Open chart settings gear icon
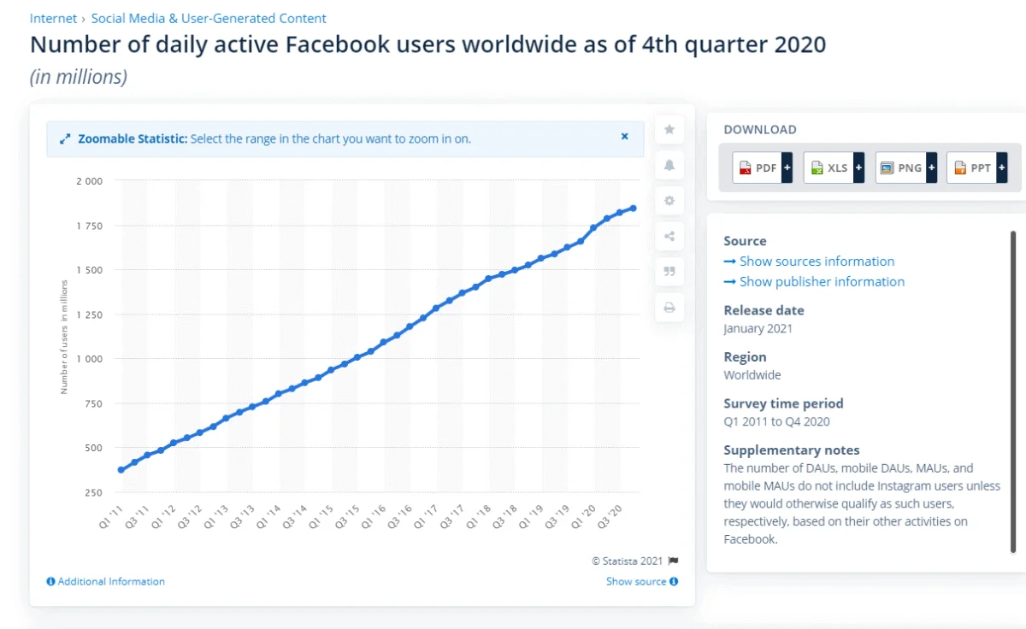 click(x=669, y=201)
